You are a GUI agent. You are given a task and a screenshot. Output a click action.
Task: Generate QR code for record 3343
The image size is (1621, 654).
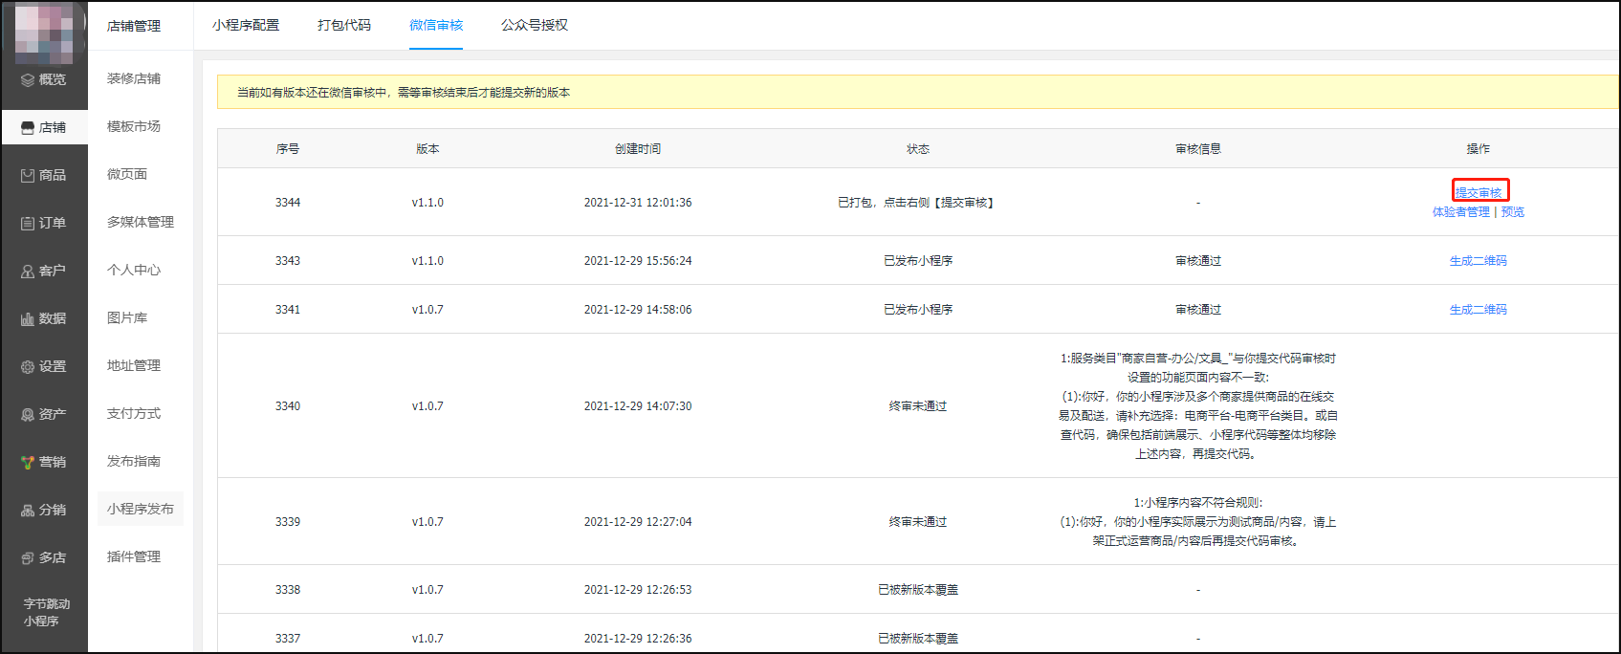pyautogui.click(x=1478, y=261)
